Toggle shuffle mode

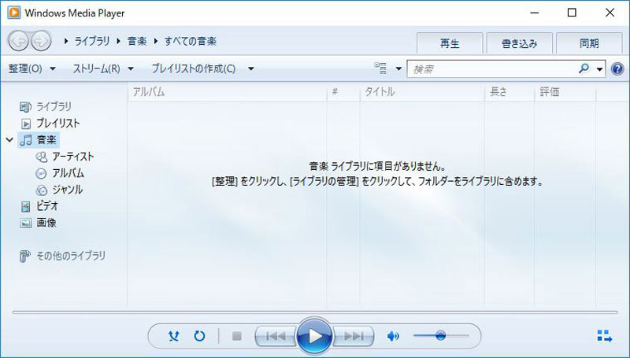pos(173,336)
